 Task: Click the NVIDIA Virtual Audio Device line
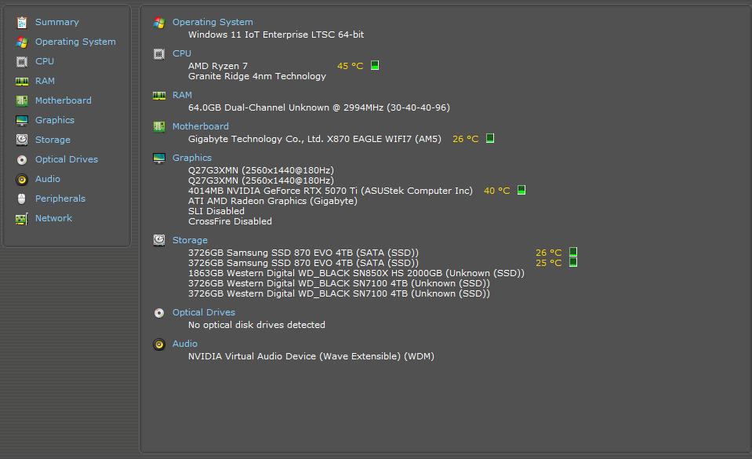pyautogui.click(x=311, y=356)
